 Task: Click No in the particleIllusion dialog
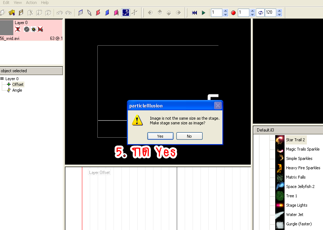pos(189,136)
